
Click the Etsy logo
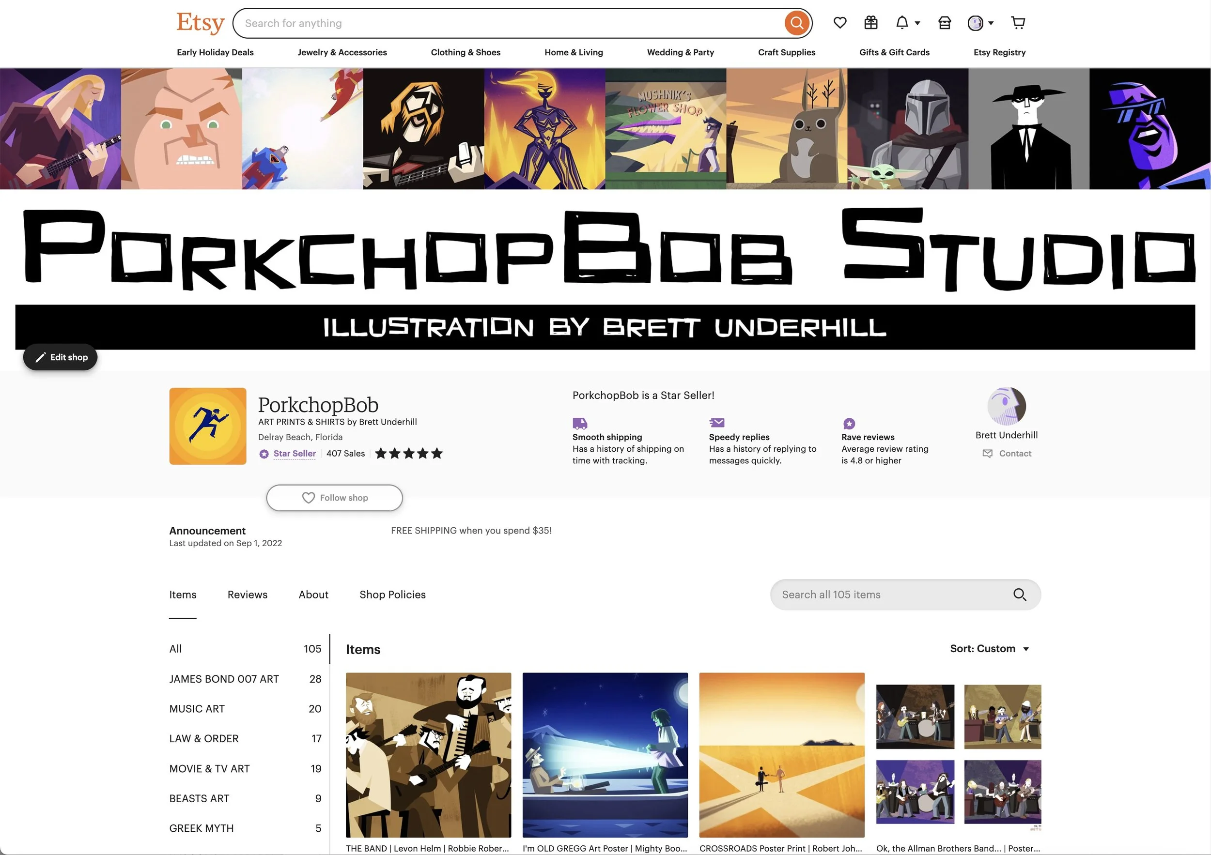[x=200, y=23]
